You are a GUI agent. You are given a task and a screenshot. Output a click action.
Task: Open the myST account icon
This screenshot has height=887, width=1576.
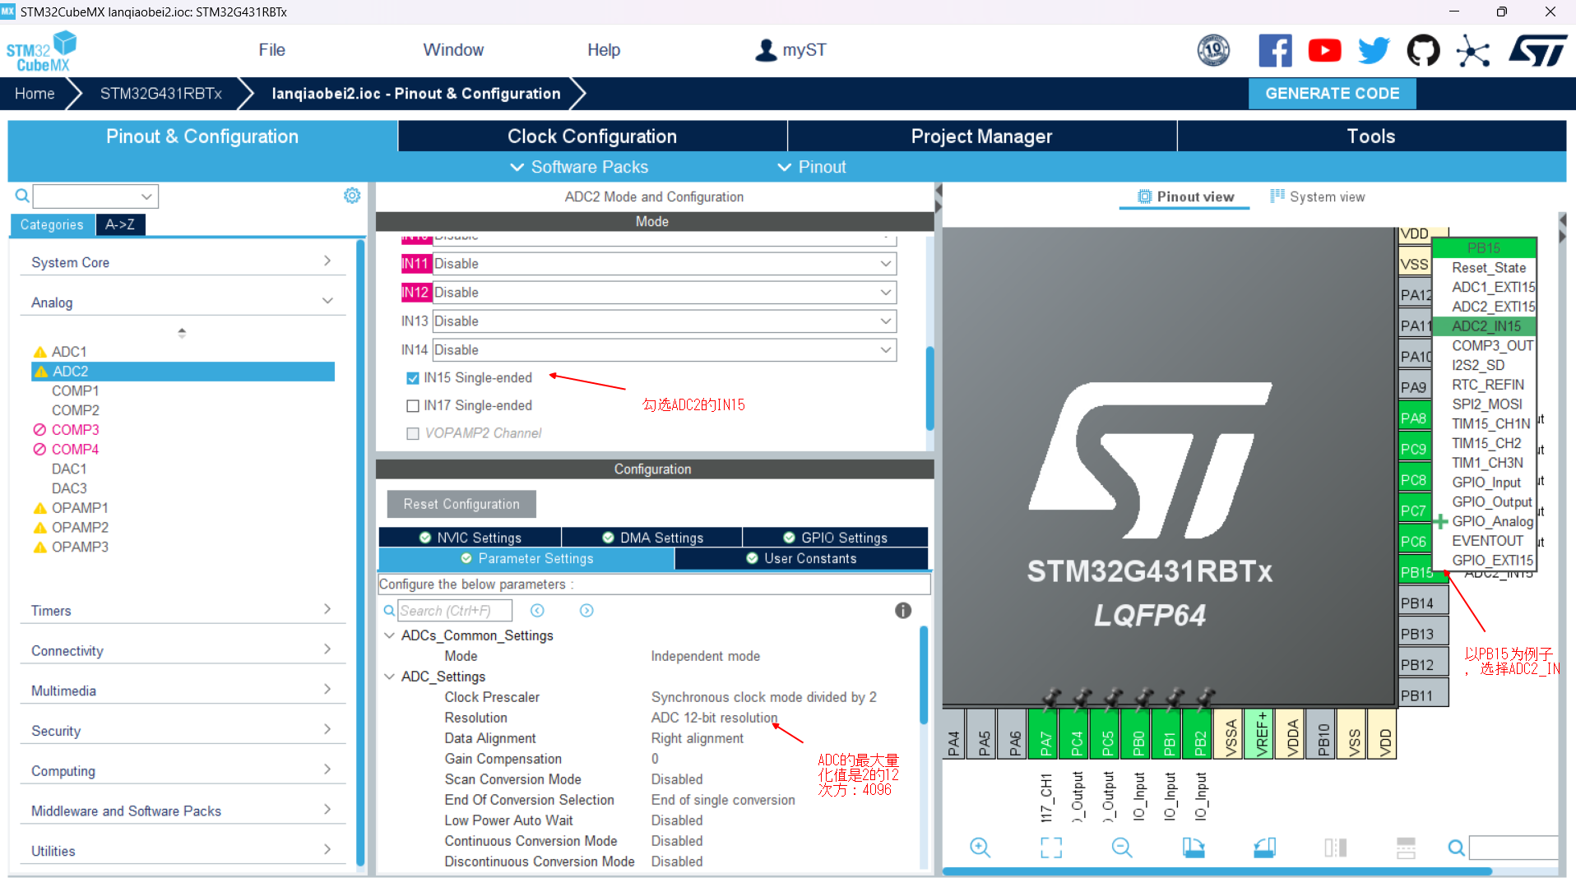tap(766, 50)
